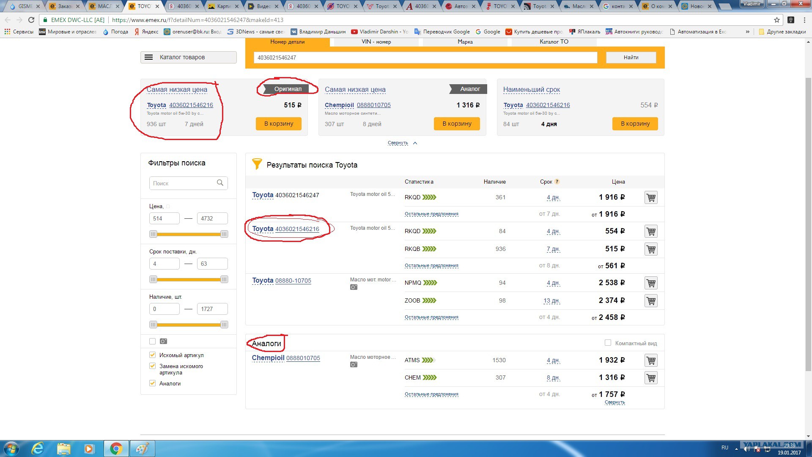Click the minimum price field showing 514
812x457 pixels.
click(164, 218)
